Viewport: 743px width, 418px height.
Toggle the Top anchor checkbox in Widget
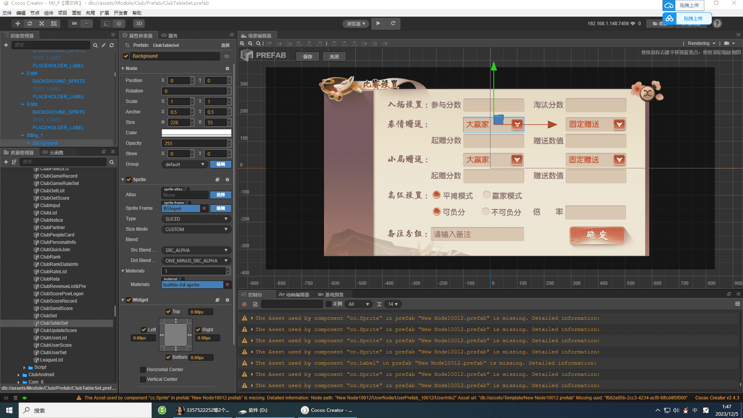tap(168, 312)
